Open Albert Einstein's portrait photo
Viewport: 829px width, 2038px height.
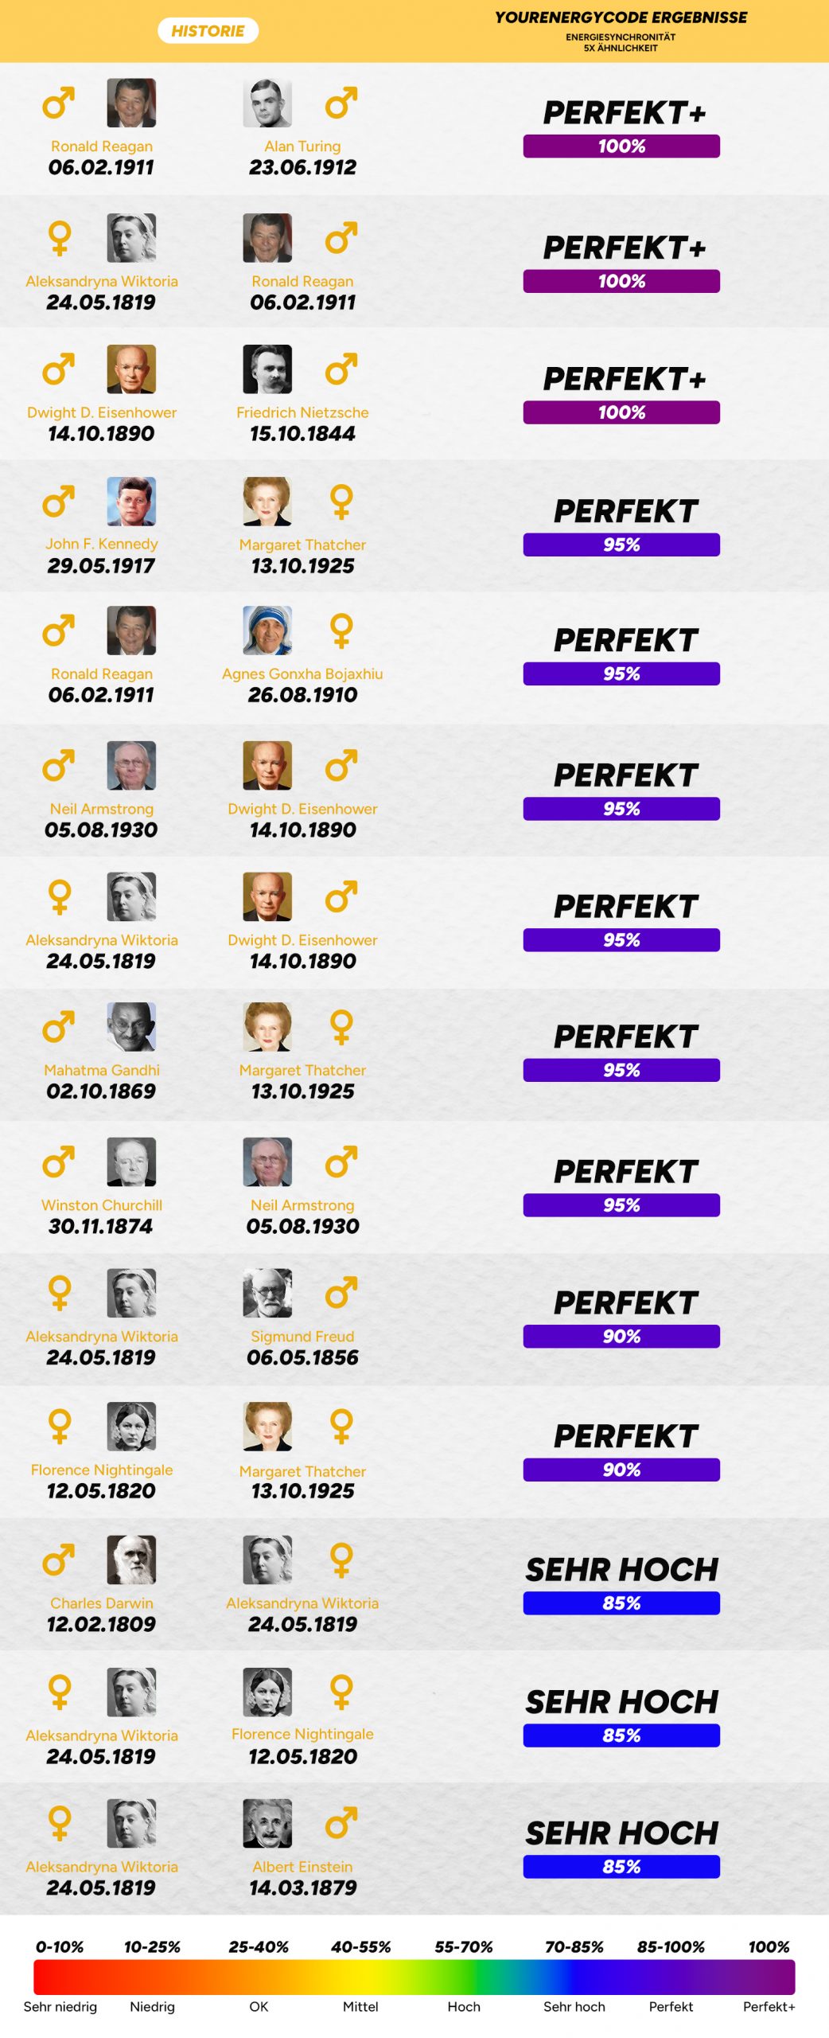click(x=267, y=1823)
